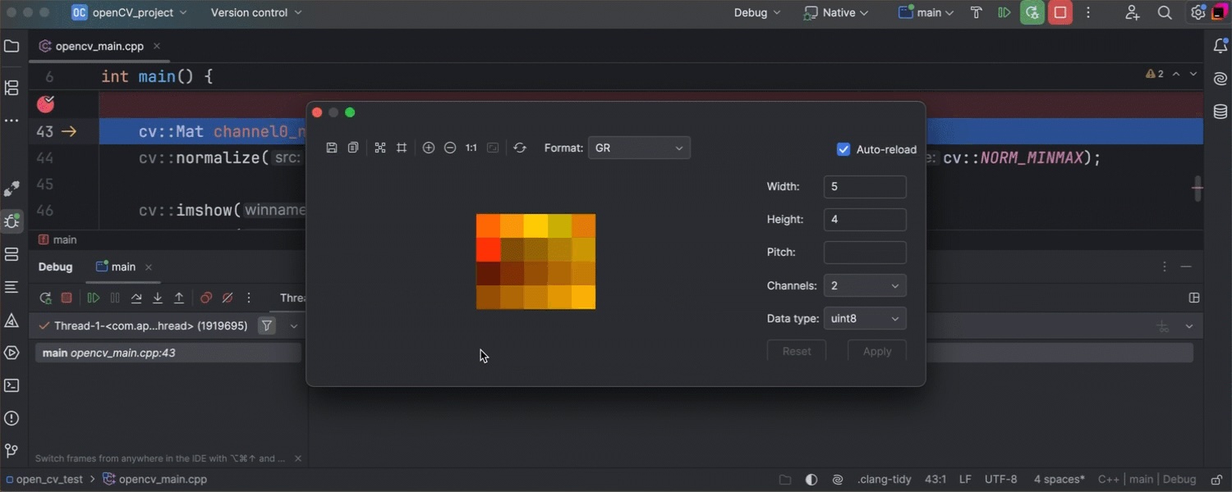Toggle the thread filter funnel button
The image size is (1232, 492).
pos(267,326)
